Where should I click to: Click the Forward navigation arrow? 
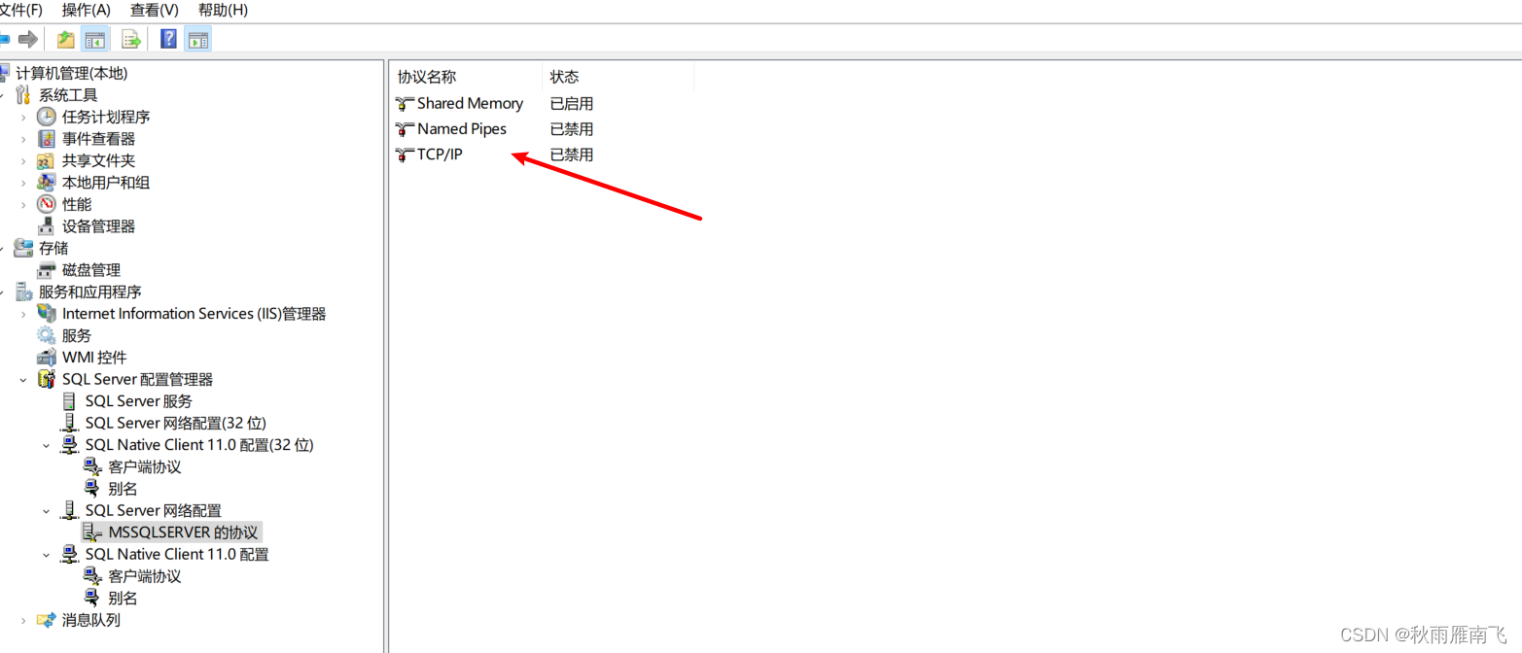[29, 39]
